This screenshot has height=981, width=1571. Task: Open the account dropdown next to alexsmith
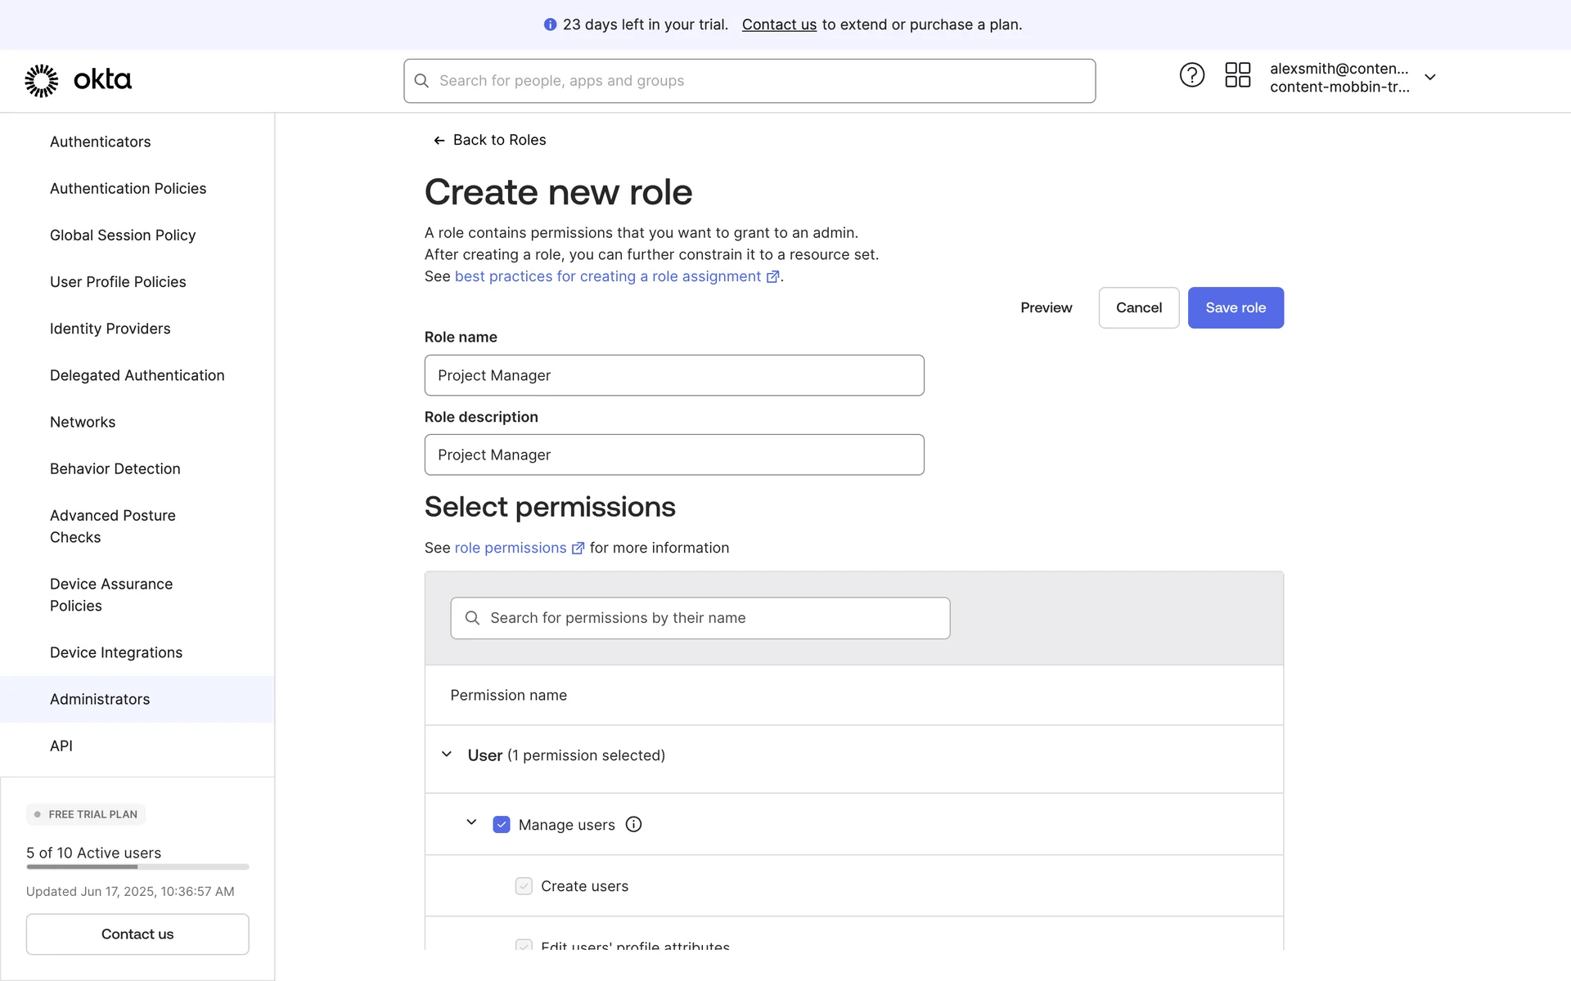[x=1429, y=78]
